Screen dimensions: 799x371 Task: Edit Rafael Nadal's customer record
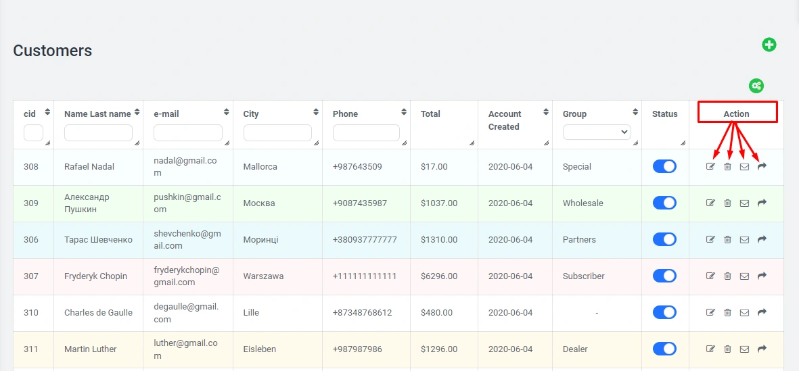(x=710, y=167)
